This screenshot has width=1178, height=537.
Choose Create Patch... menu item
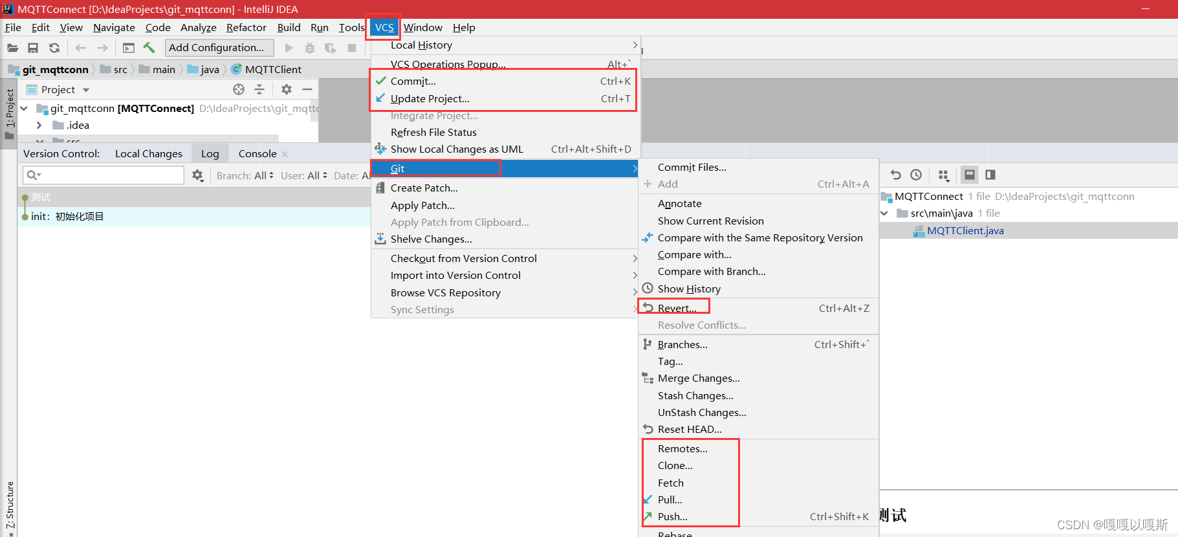pyautogui.click(x=505, y=188)
